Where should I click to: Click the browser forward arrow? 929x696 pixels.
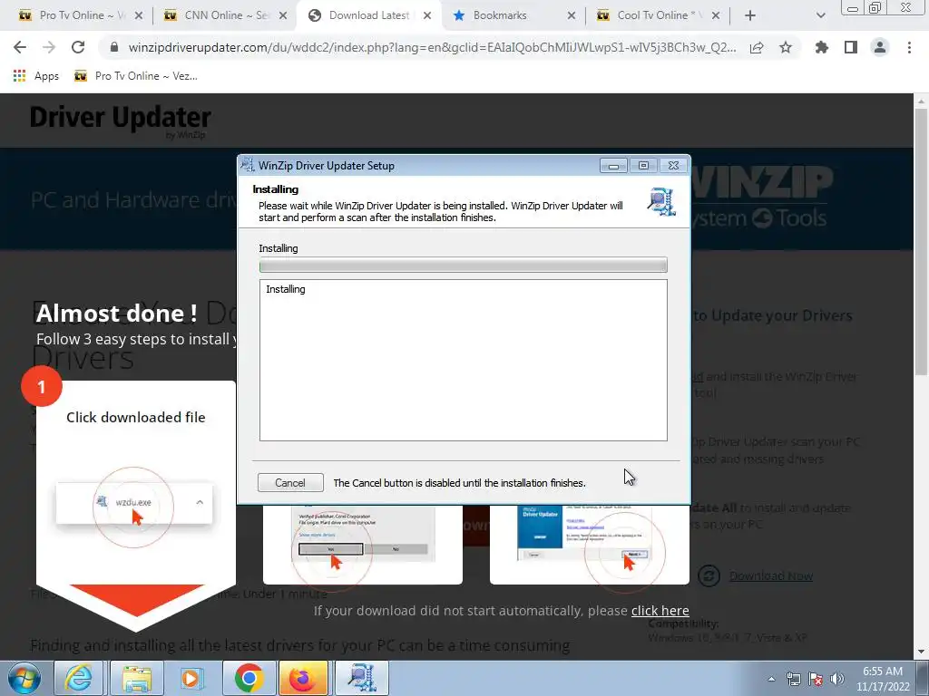pos(49,47)
